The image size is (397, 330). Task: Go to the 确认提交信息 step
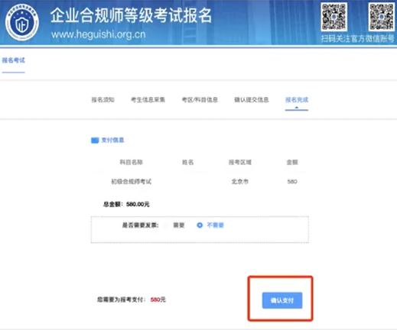click(252, 99)
